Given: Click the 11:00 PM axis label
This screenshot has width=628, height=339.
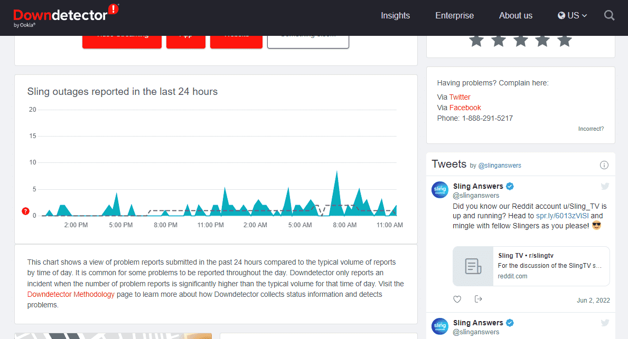Looking at the screenshot, I should pos(210,225).
